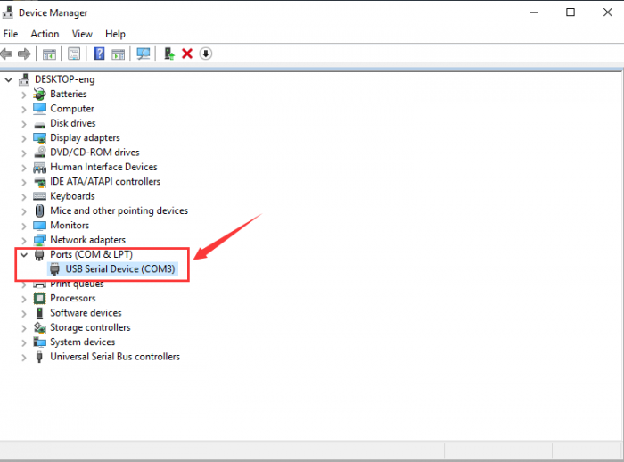Click the Update device driver toolbar icon
This screenshot has width=624, height=462.
click(x=168, y=54)
